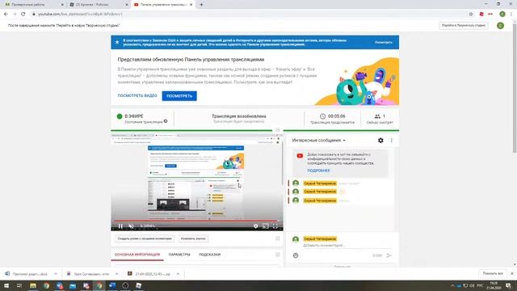Open the Chrome profile avatar in toolbar
This screenshot has width=517, height=291.
click(x=502, y=14)
